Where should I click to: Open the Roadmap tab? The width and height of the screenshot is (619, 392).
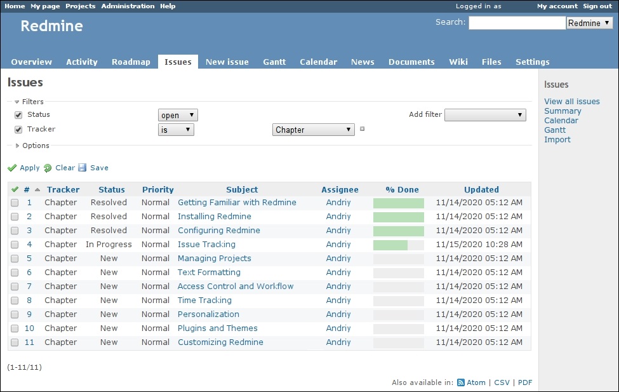point(131,62)
